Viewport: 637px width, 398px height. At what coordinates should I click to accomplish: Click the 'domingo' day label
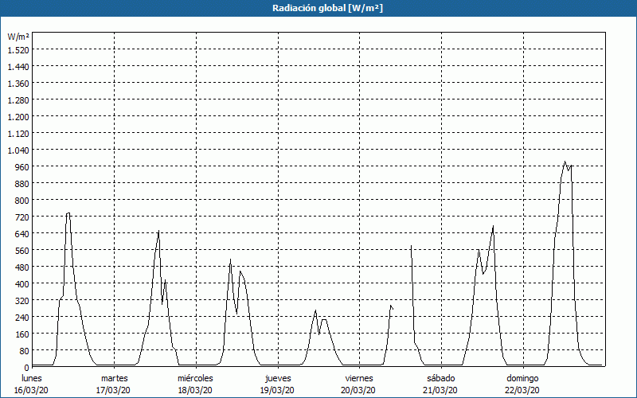pyautogui.click(x=522, y=378)
